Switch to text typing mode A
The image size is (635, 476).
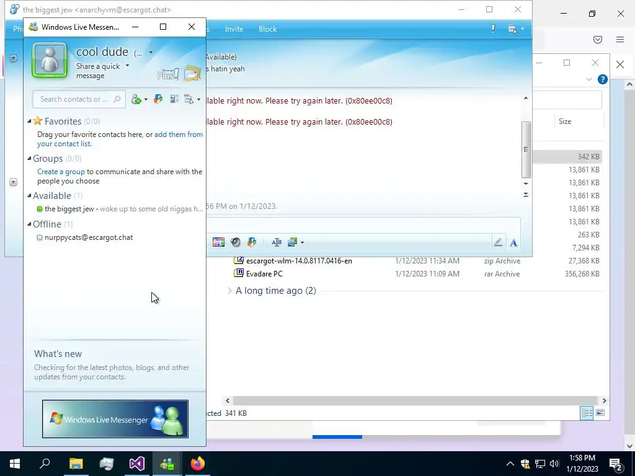pyautogui.click(x=513, y=243)
